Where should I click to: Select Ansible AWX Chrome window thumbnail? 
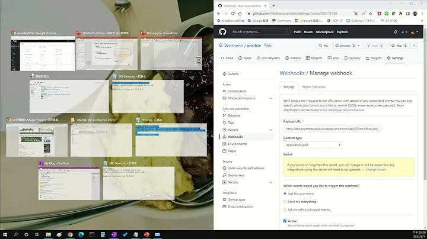tap(43, 53)
